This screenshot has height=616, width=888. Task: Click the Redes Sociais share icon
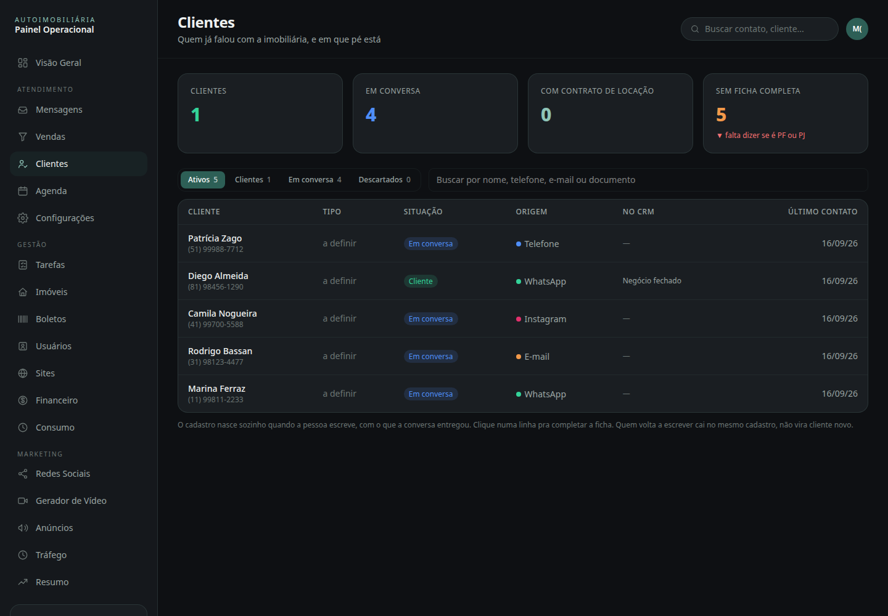pos(23,474)
